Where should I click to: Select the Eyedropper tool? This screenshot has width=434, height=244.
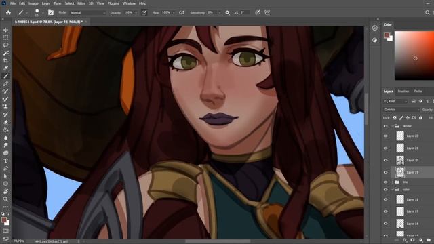point(5,68)
